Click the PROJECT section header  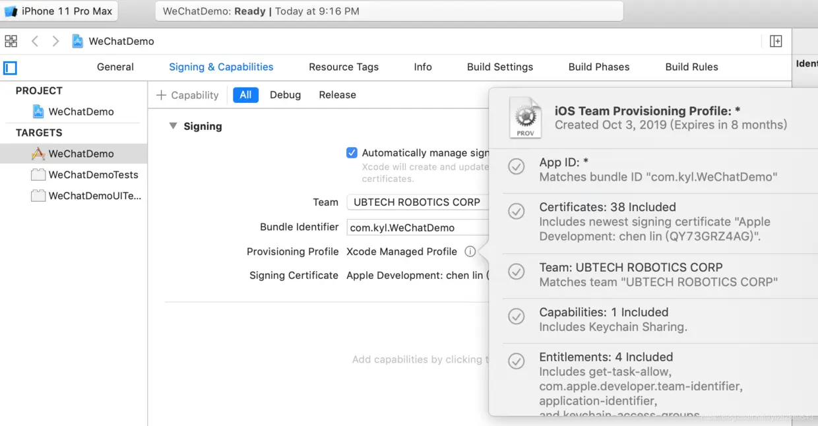[39, 90]
